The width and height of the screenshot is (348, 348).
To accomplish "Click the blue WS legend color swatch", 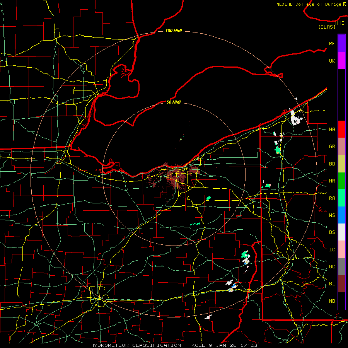I will (x=341, y=215).
